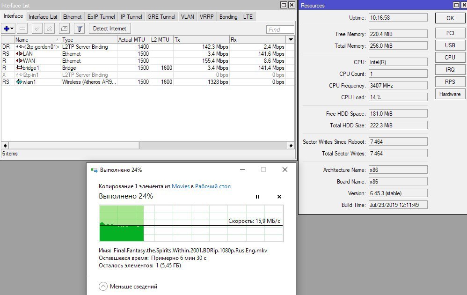
Task: Focus the Find search field
Action: 280,29
